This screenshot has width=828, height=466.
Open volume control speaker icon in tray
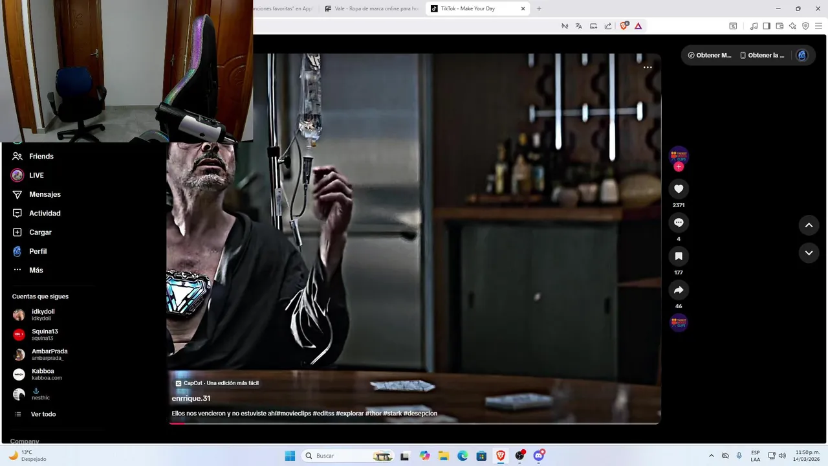[x=783, y=456]
